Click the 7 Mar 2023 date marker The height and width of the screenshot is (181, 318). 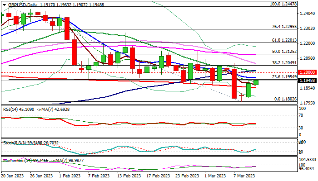click(244, 176)
